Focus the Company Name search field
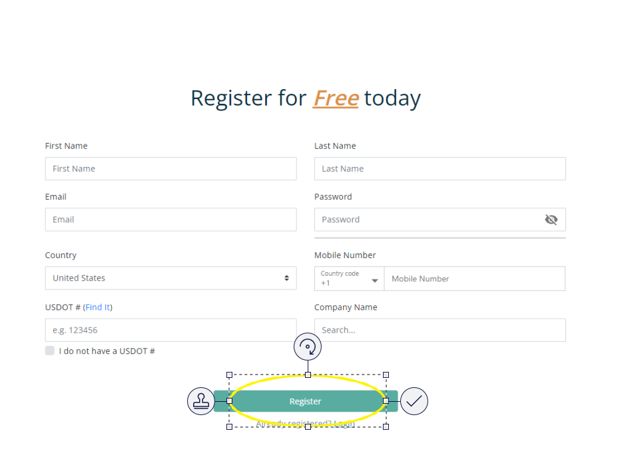Viewport: 624px width, 467px height. pyautogui.click(x=440, y=330)
